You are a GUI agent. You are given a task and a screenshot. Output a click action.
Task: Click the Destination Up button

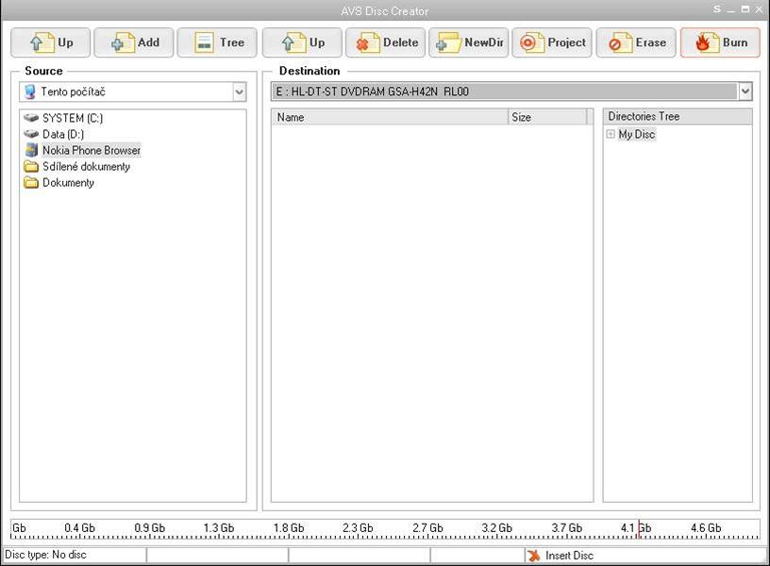[302, 42]
